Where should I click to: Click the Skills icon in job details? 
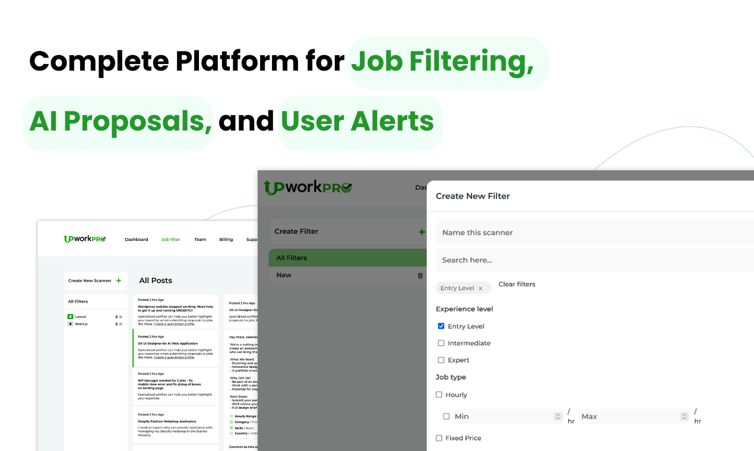pyautogui.click(x=232, y=427)
